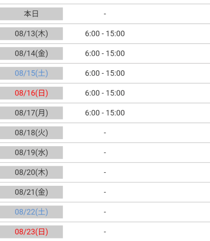This screenshot has height=241, width=210.
Task: Choose the 08/20(木) date cell
Action: pos(31,172)
